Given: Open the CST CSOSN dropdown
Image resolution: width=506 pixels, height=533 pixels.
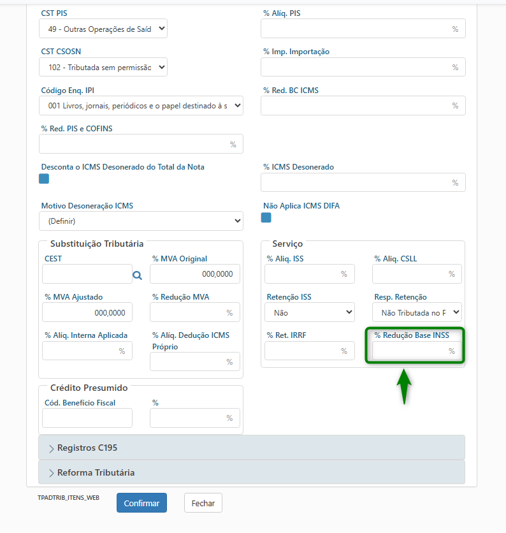Looking at the screenshot, I should pyautogui.click(x=103, y=67).
